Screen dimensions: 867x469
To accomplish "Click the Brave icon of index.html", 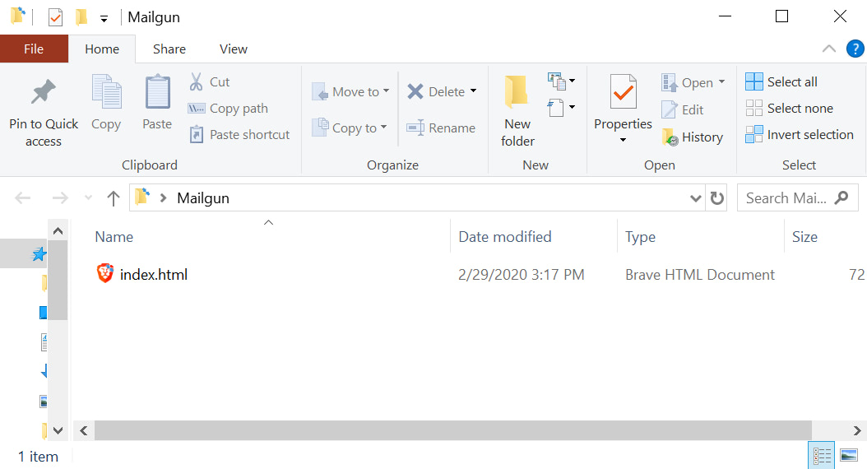I will pos(105,274).
